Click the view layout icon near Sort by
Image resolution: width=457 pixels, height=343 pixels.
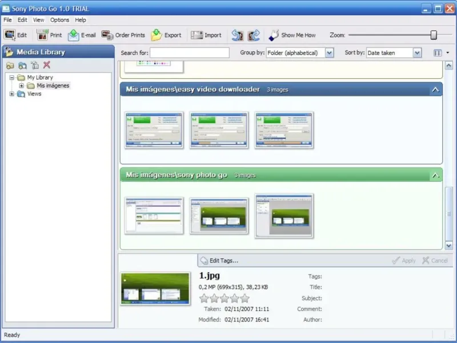(438, 53)
